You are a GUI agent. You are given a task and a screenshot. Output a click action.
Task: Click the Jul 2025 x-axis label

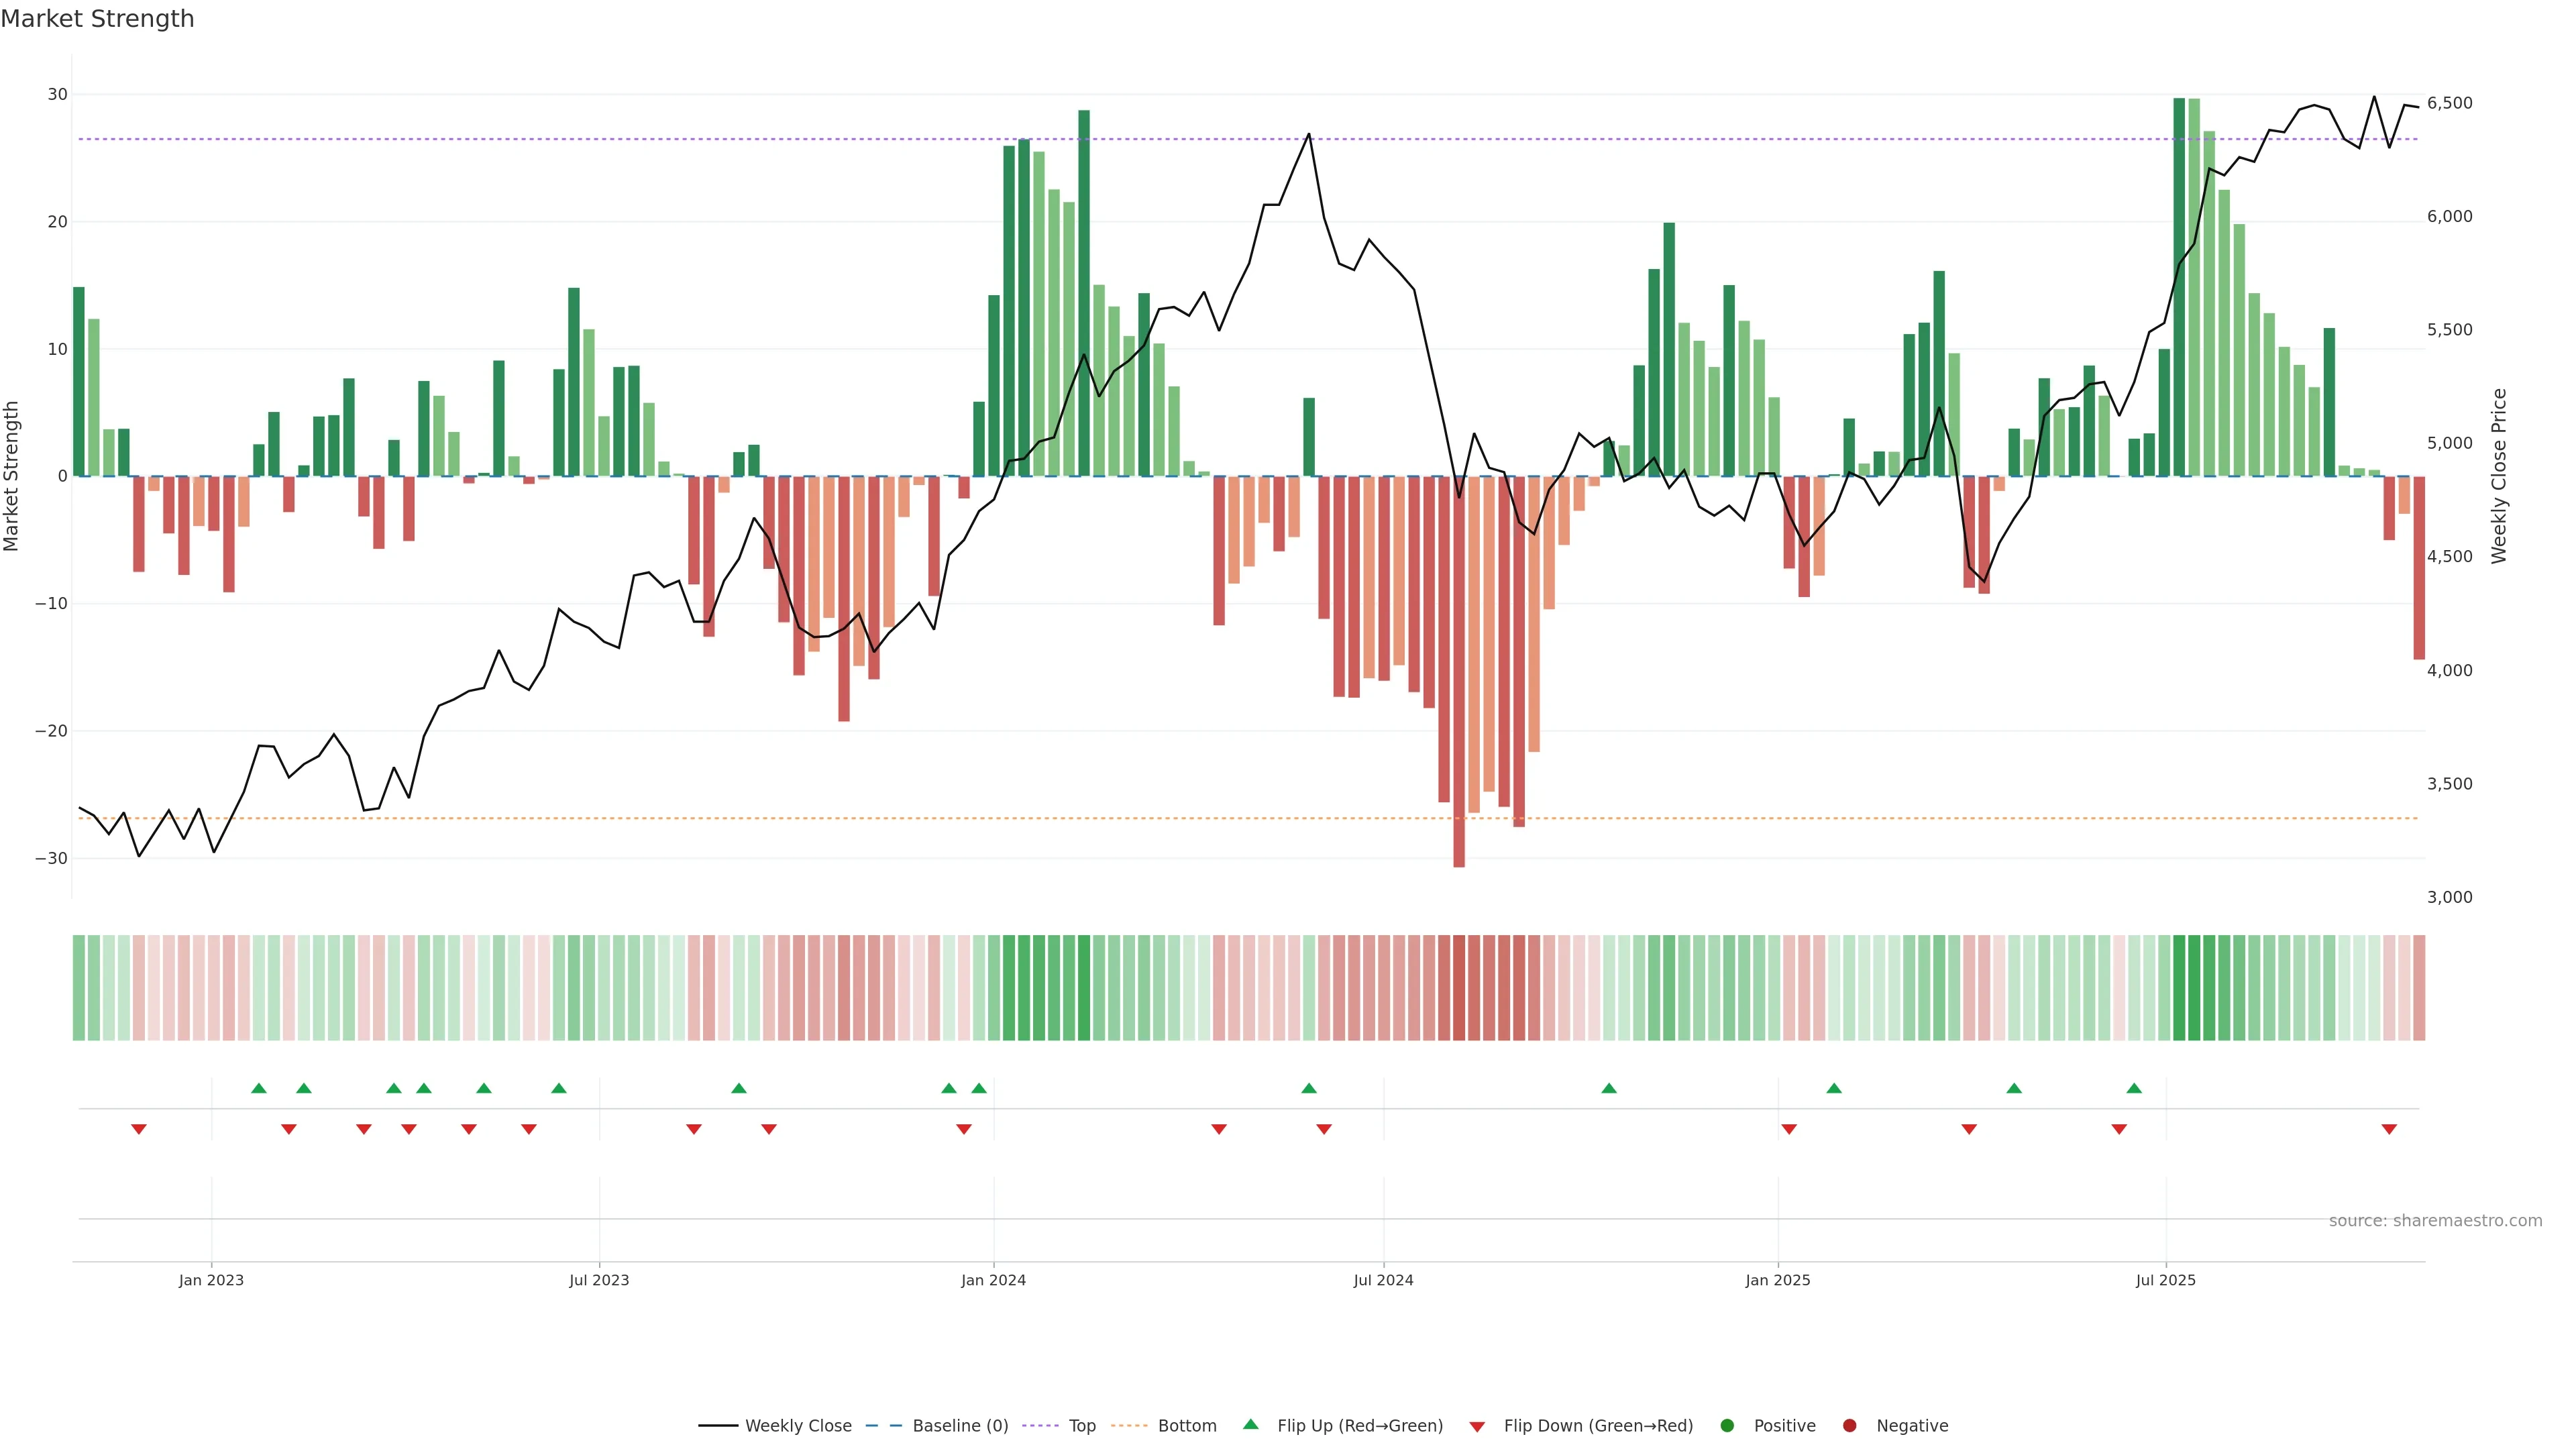pyautogui.click(x=2165, y=1280)
